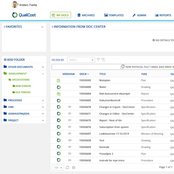Screen dimensions: 174x174
Task: Click Add Folder
Action: click(x=14, y=60)
